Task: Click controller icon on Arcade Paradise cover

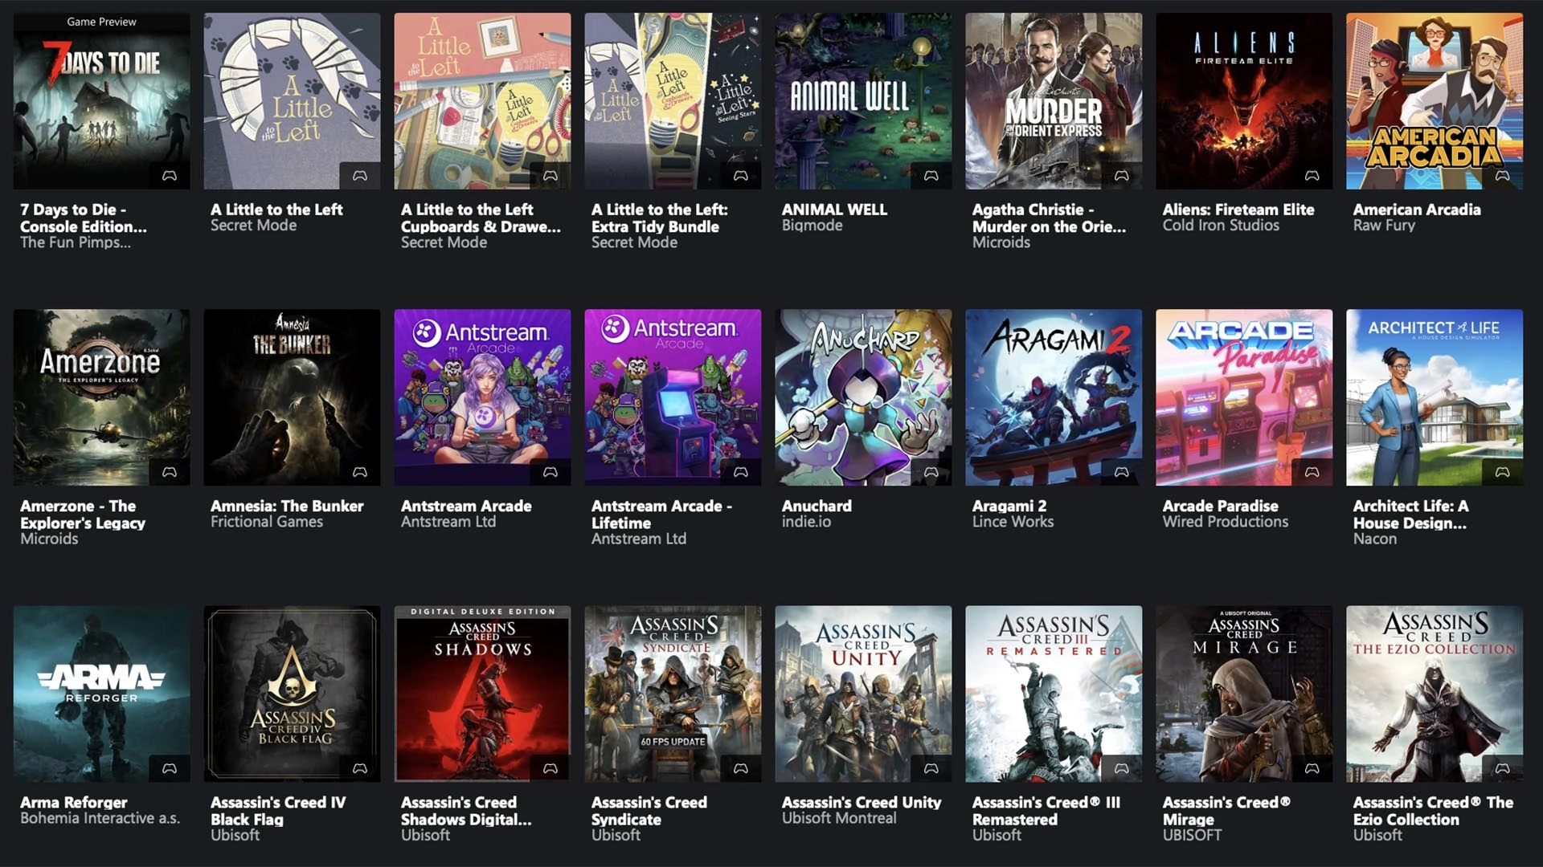Action: tap(1312, 472)
